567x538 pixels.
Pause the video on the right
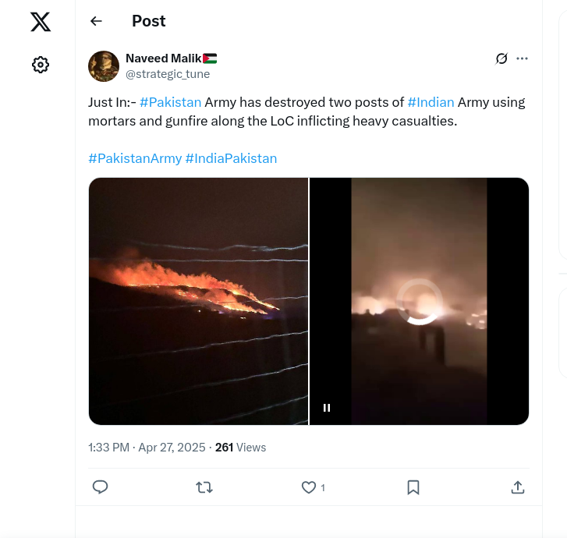coord(327,408)
